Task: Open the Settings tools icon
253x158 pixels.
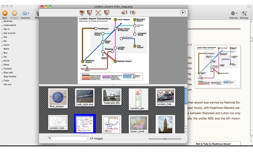Action: (x=244, y=13)
